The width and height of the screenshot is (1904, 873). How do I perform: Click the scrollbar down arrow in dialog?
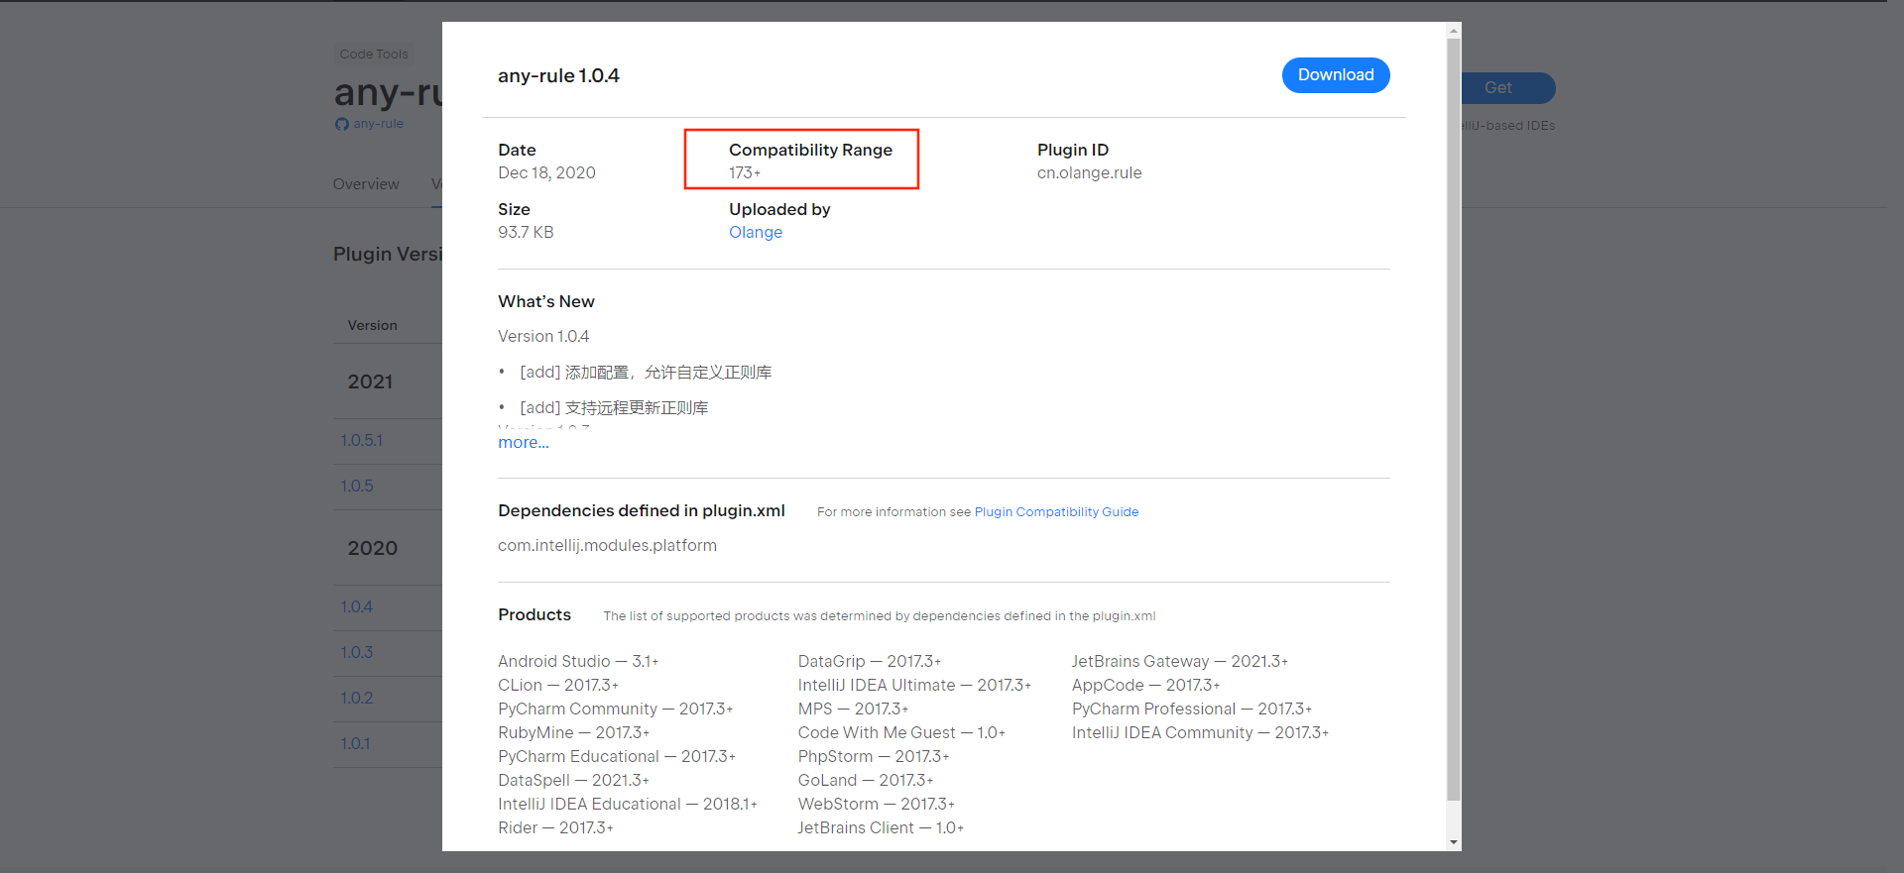pyautogui.click(x=1454, y=842)
